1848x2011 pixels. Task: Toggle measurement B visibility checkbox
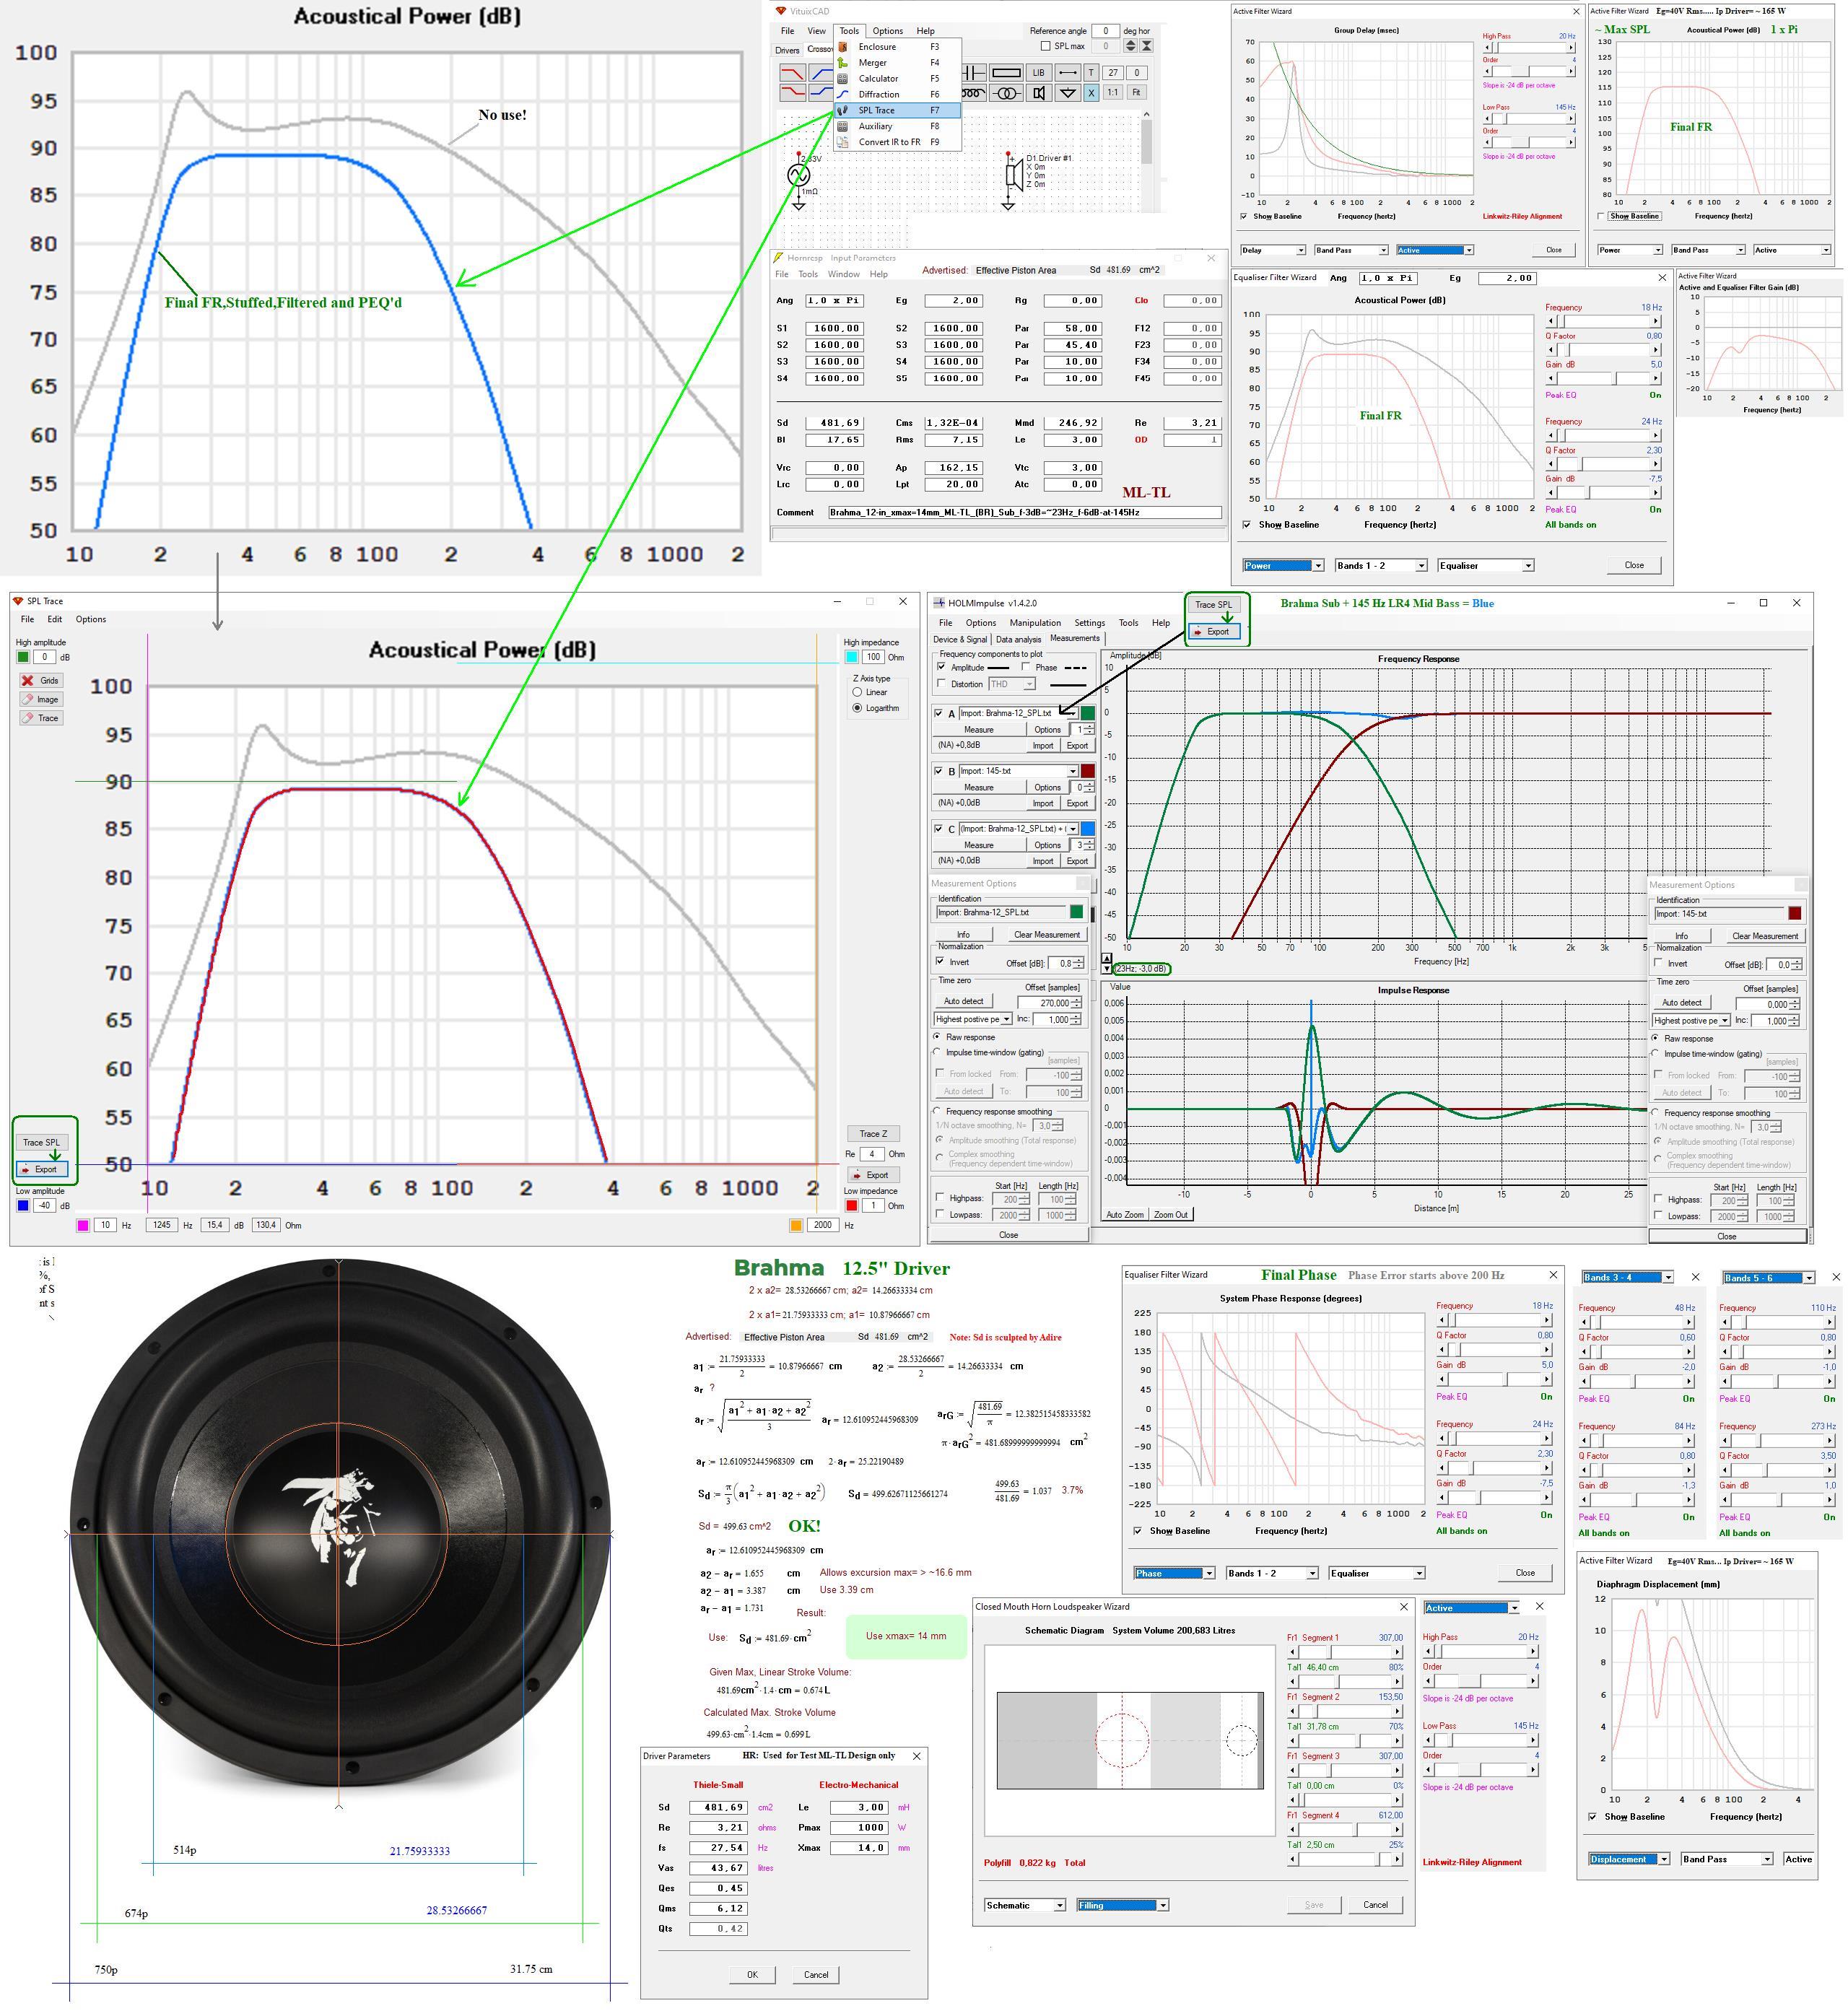939,771
